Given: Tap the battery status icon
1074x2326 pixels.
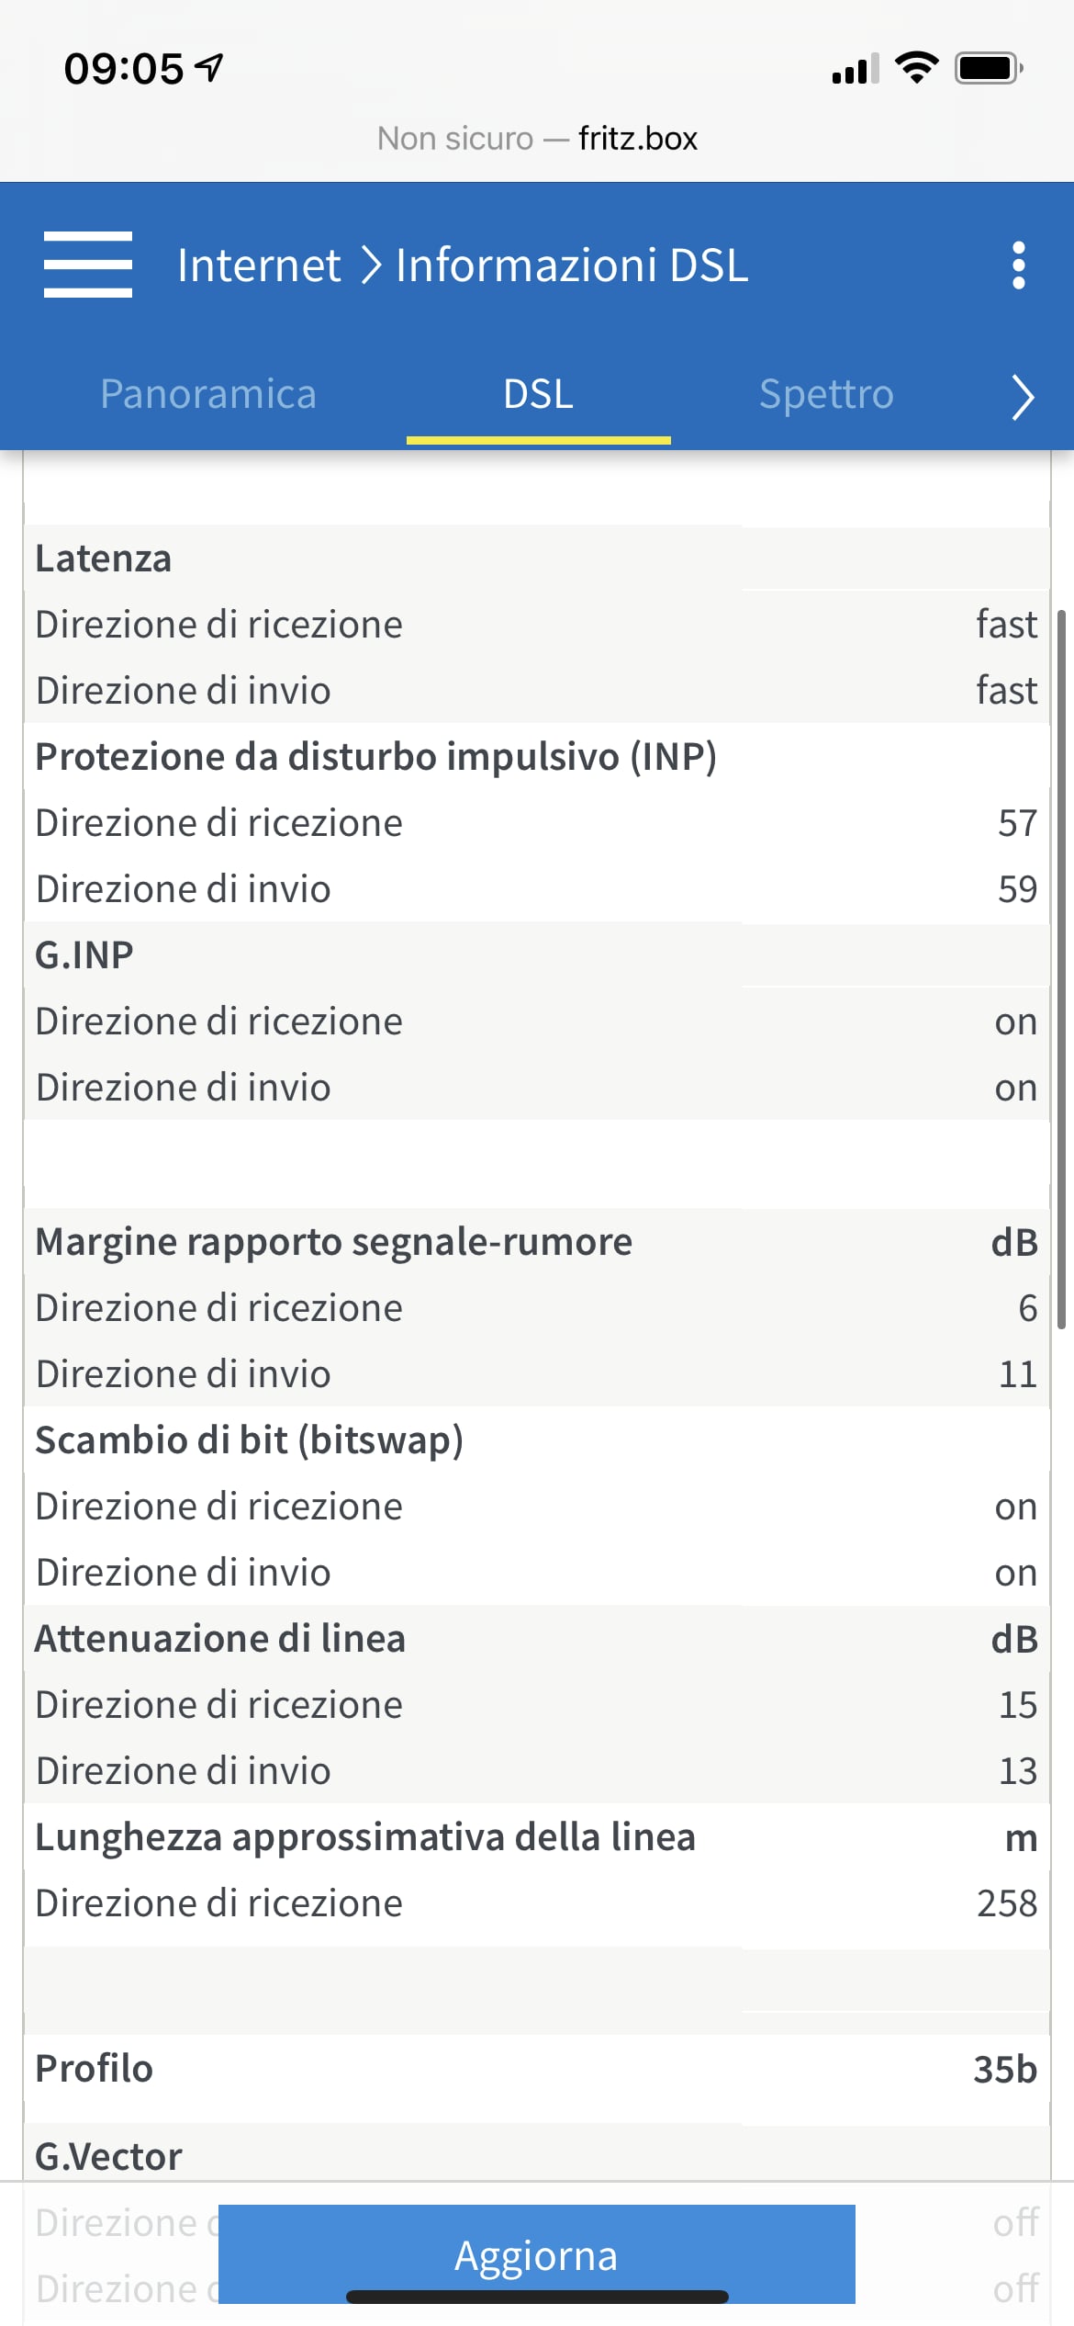Looking at the screenshot, I should pyautogui.click(x=989, y=68).
